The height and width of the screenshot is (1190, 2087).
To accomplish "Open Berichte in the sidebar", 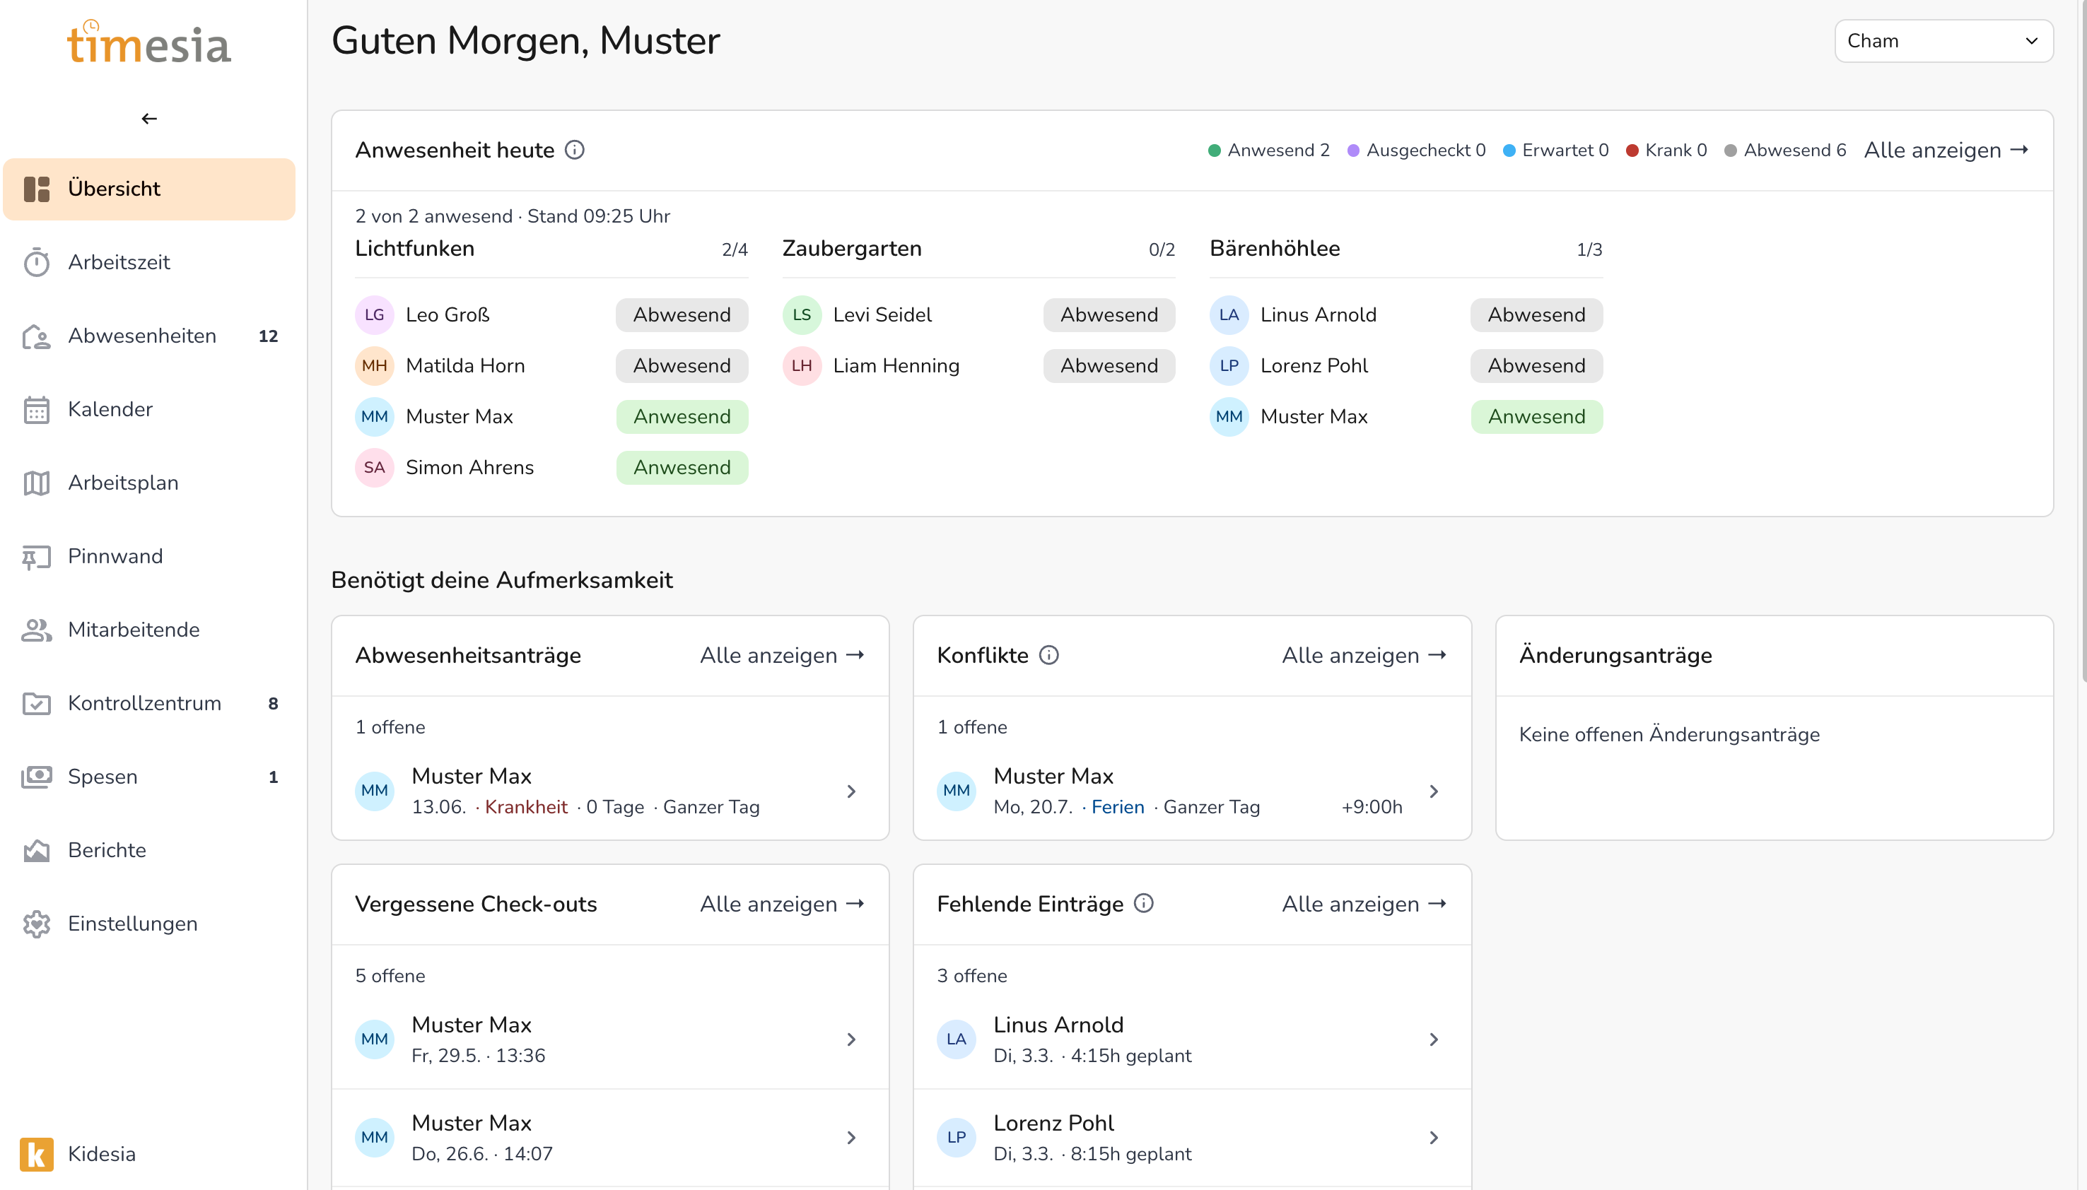I will 148,851.
